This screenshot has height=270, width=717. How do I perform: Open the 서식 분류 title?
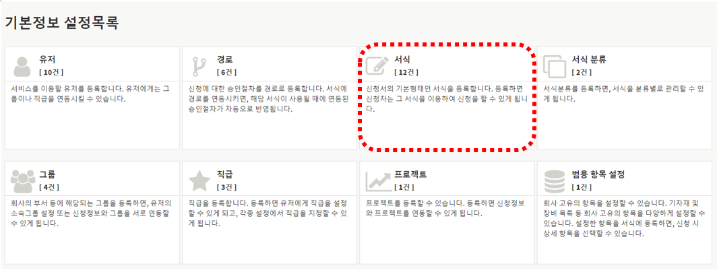pos(590,60)
